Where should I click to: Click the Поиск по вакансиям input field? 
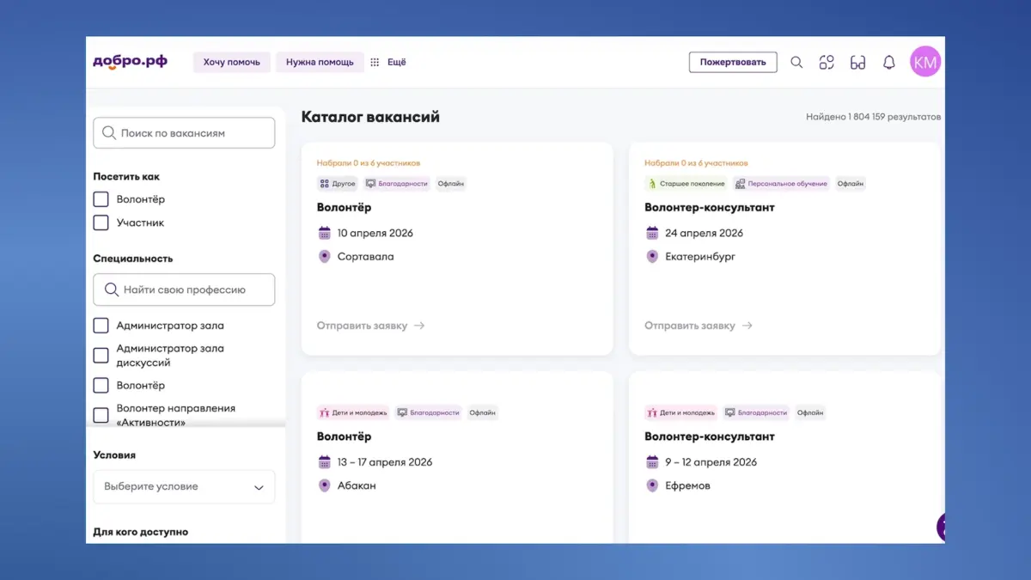(183, 132)
